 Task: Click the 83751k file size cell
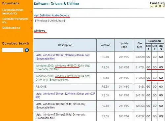pyautogui.click(x=140, y=57)
